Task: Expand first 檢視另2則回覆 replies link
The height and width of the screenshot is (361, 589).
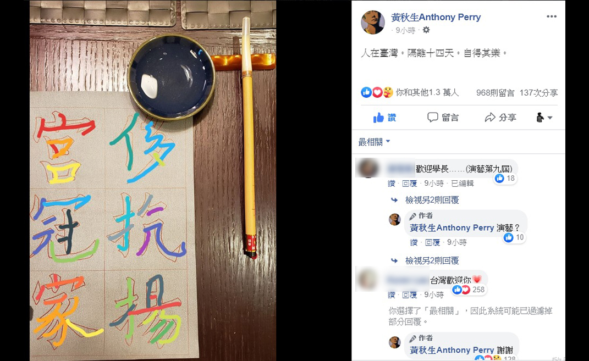Action: click(x=432, y=200)
